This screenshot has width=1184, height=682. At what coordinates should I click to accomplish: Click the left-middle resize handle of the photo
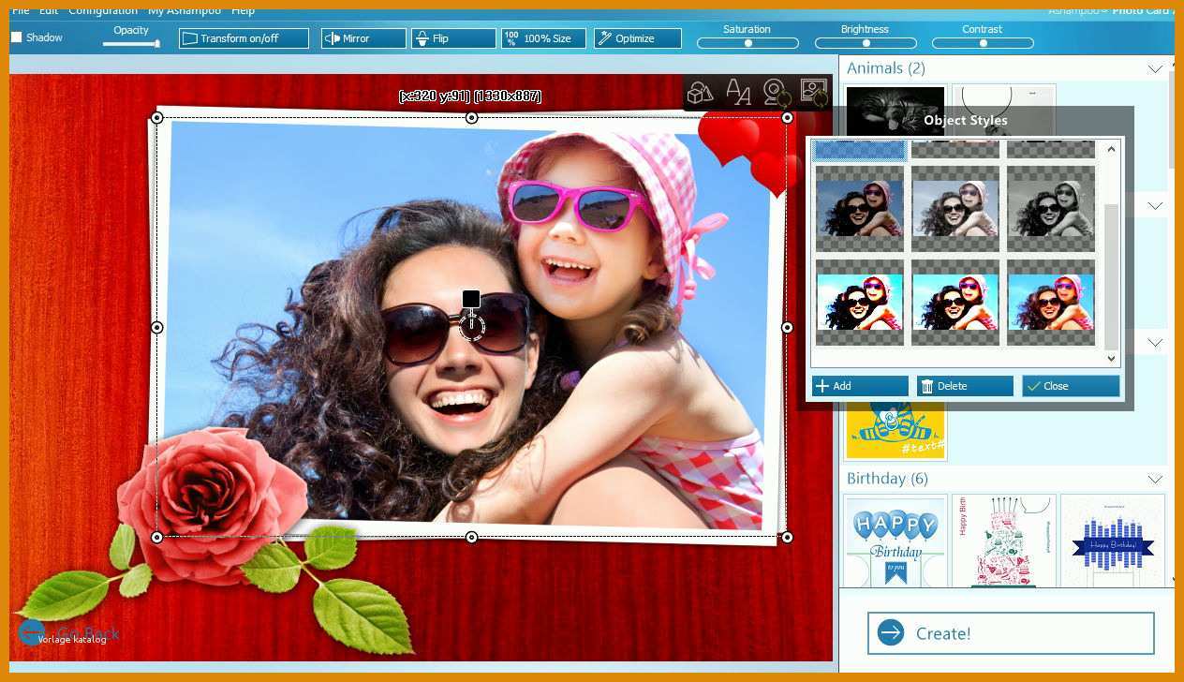click(157, 328)
